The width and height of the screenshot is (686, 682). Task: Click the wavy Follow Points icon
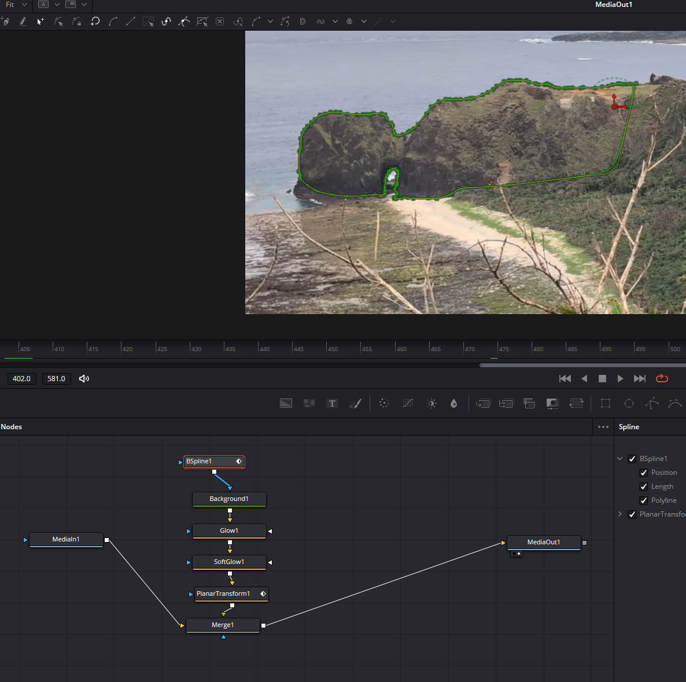pos(320,21)
